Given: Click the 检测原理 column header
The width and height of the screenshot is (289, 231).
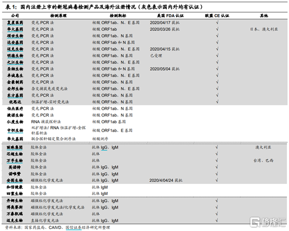Looking at the screenshot, I should click(58, 16).
